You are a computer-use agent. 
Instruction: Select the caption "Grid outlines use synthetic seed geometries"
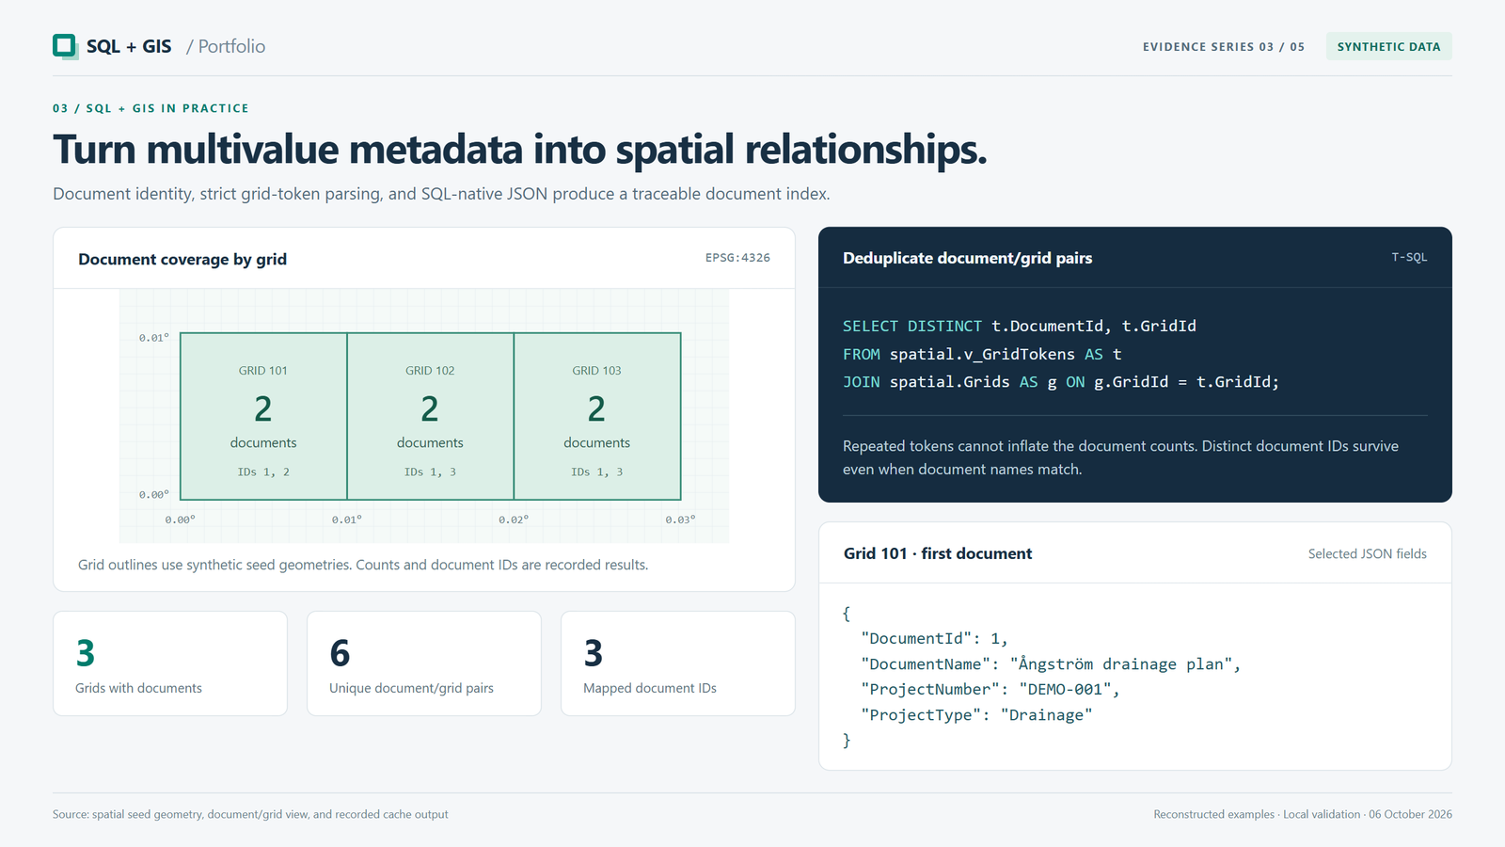click(x=363, y=565)
